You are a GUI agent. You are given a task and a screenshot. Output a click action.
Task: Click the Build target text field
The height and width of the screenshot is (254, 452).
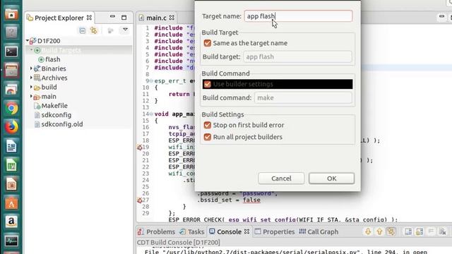297,56
